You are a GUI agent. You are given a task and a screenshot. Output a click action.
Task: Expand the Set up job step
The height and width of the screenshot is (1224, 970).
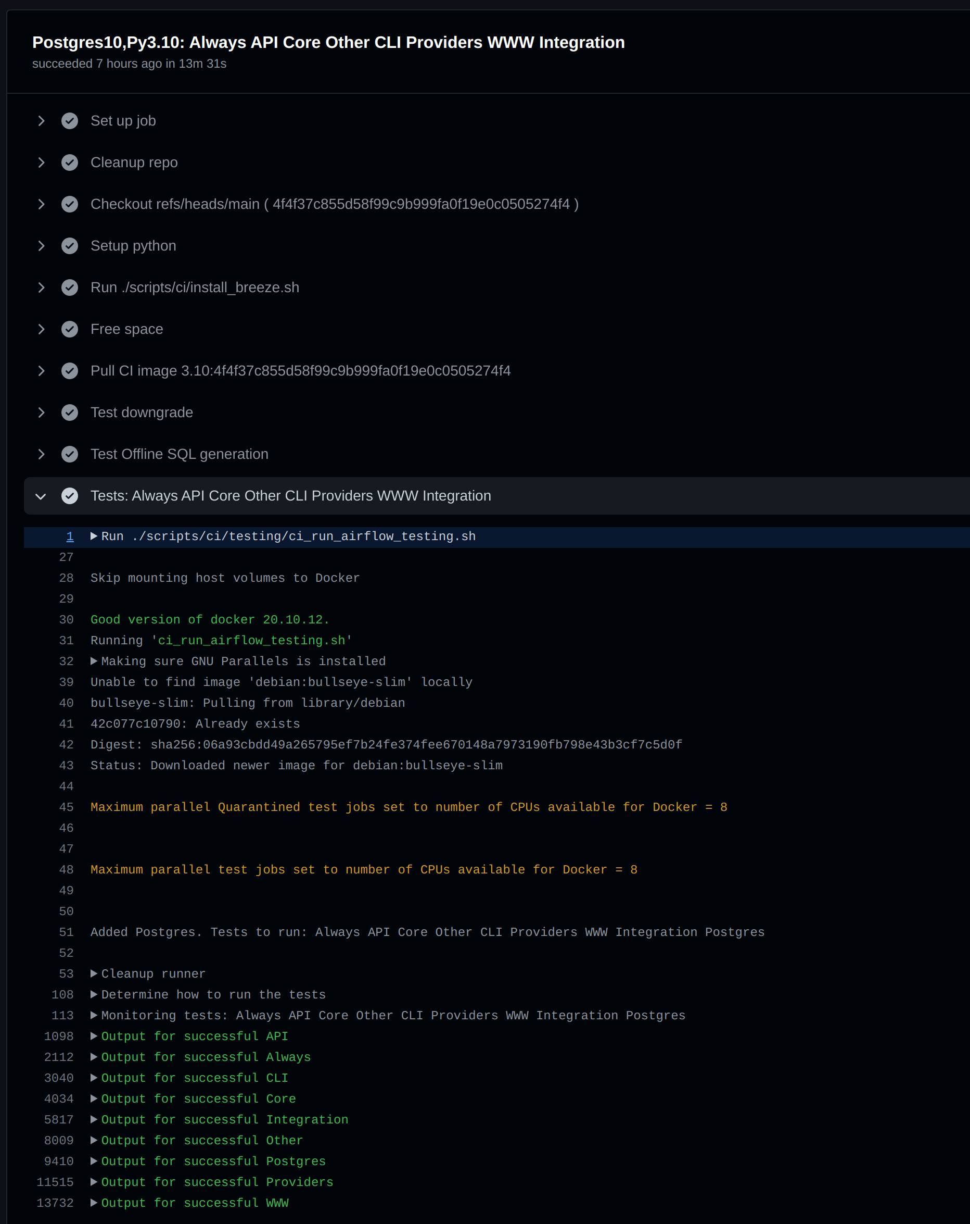coord(42,121)
